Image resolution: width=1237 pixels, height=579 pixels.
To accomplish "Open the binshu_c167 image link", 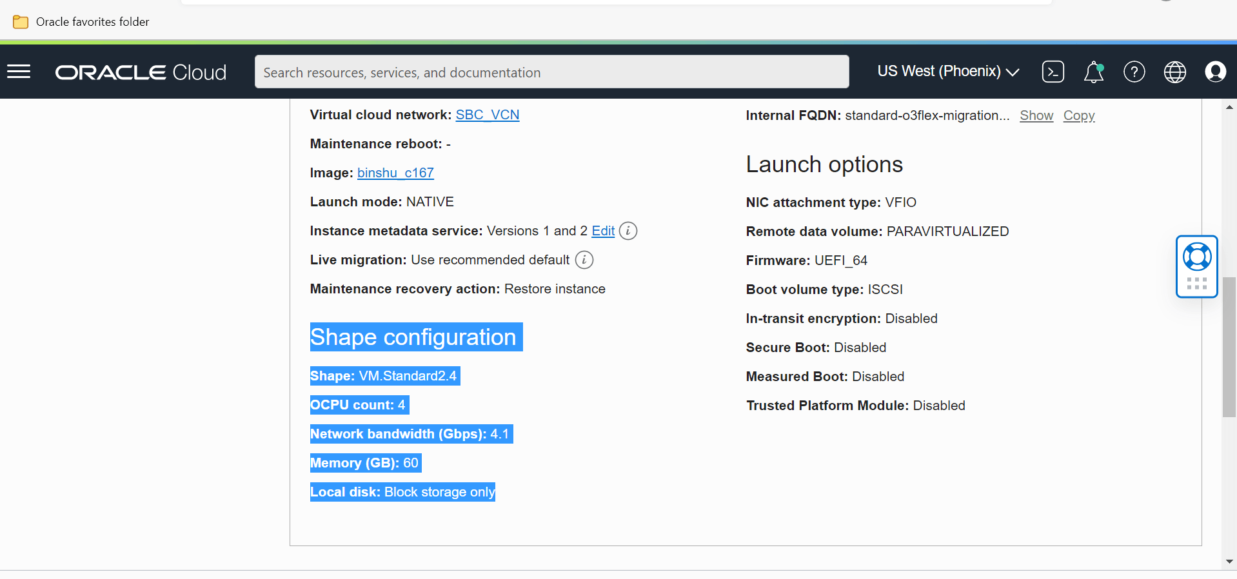I will 395,173.
